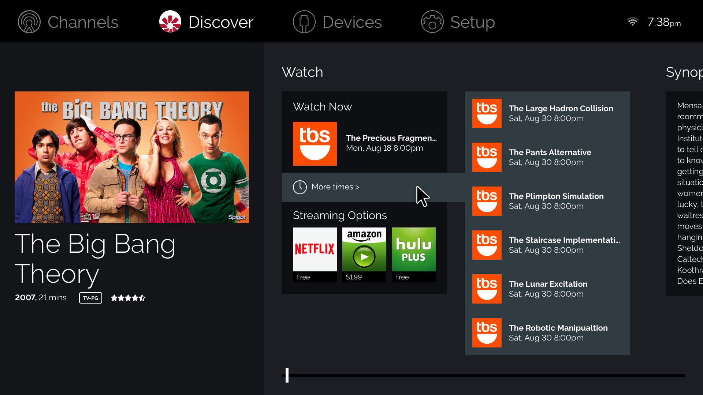This screenshot has width=703, height=395.
Task: Click the clock icon beside More times
Action: [300, 187]
